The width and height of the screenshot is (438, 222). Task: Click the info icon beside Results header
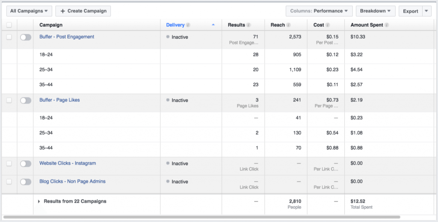pos(249,25)
